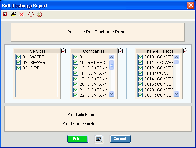This screenshot has height=148, width=196.
Task: Click the red save settings icon
Action: [x=5, y=14]
